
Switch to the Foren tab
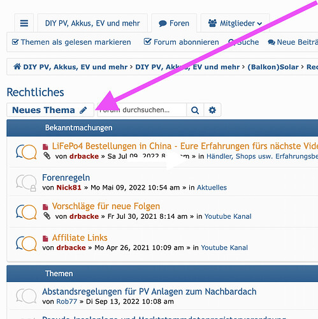tap(174, 23)
